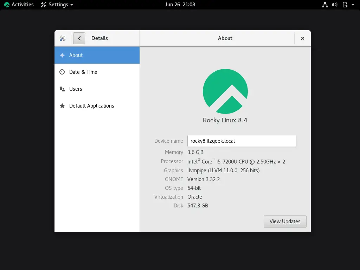Click the Settings wrench icon in top bar
Viewport: 360px width, 270px height.
pyautogui.click(x=43, y=5)
